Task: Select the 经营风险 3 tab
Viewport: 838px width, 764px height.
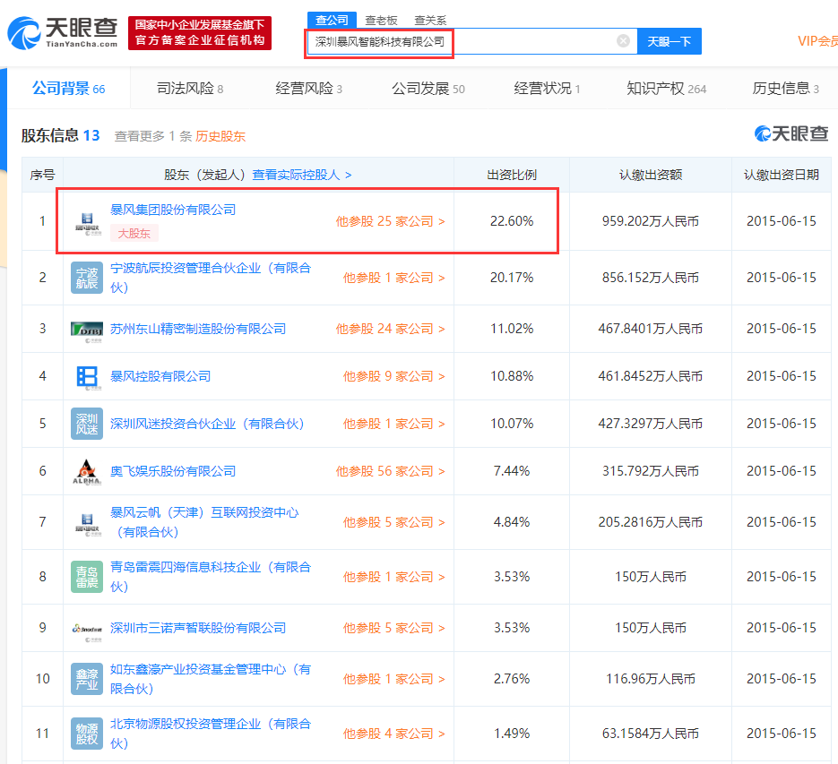Action: [x=309, y=88]
